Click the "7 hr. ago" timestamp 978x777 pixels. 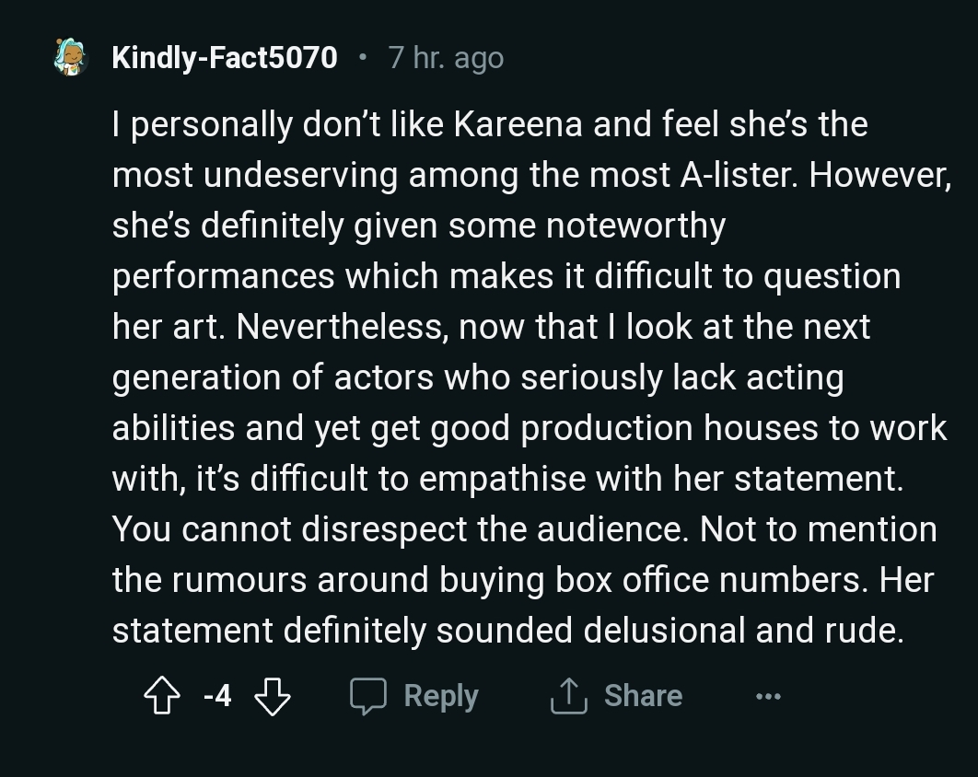446,58
